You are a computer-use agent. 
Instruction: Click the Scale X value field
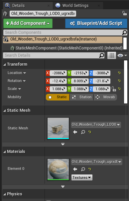(x=58, y=89)
